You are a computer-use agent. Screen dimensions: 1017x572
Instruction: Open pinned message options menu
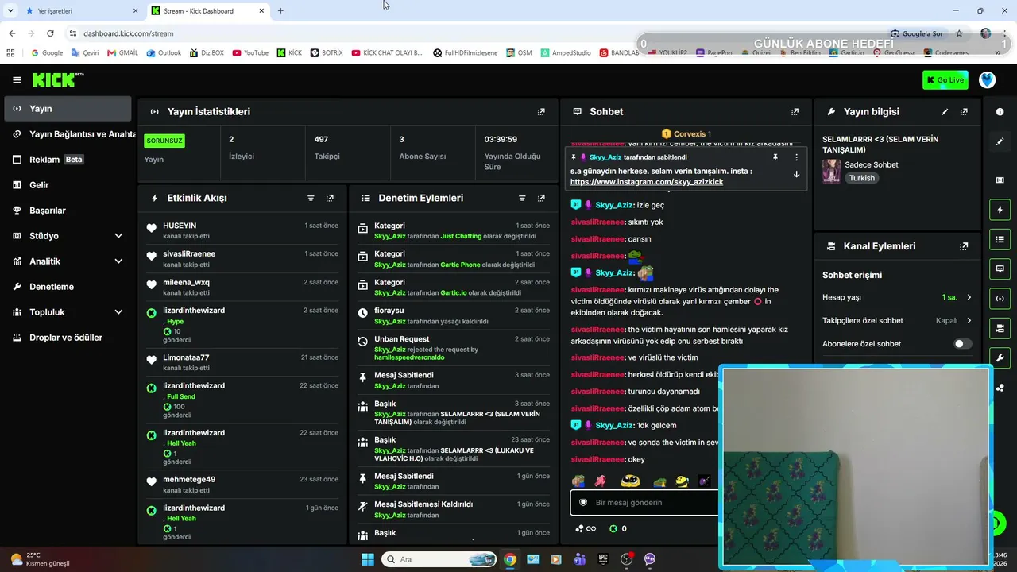(x=796, y=157)
